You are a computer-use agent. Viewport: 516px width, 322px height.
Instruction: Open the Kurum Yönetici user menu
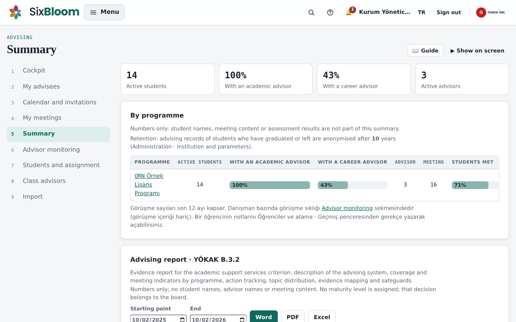pos(384,12)
